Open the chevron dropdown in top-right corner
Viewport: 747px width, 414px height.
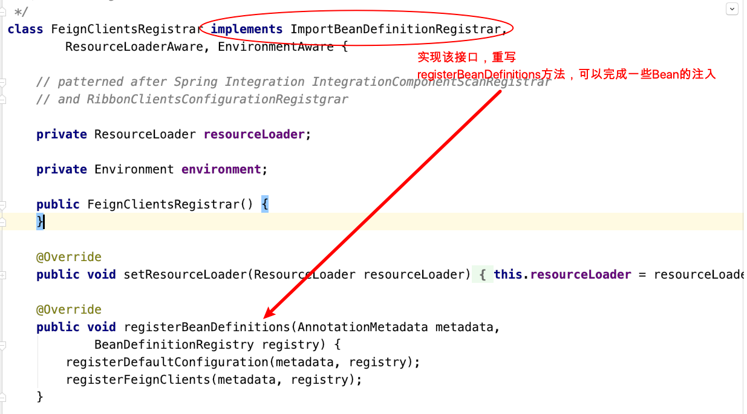pyautogui.click(x=732, y=8)
